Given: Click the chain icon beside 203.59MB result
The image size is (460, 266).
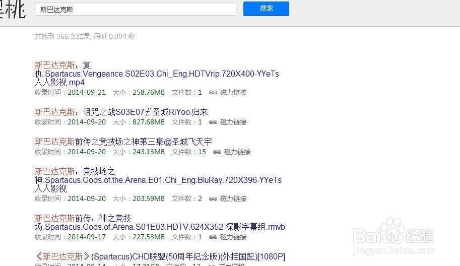Looking at the screenshot, I should (x=213, y=199).
